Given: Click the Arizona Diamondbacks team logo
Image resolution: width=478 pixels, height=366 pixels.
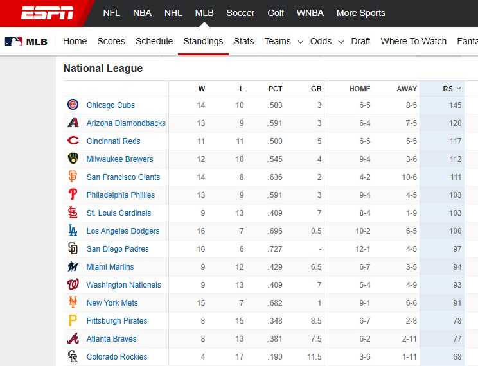Looking at the screenshot, I should [73, 123].
